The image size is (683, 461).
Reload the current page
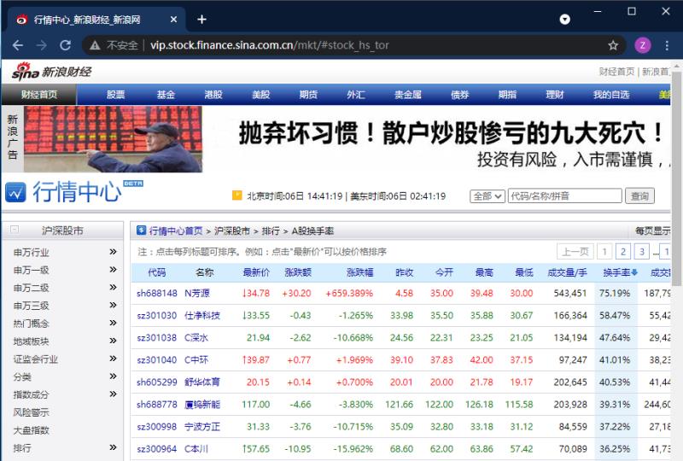click(66, 45)
